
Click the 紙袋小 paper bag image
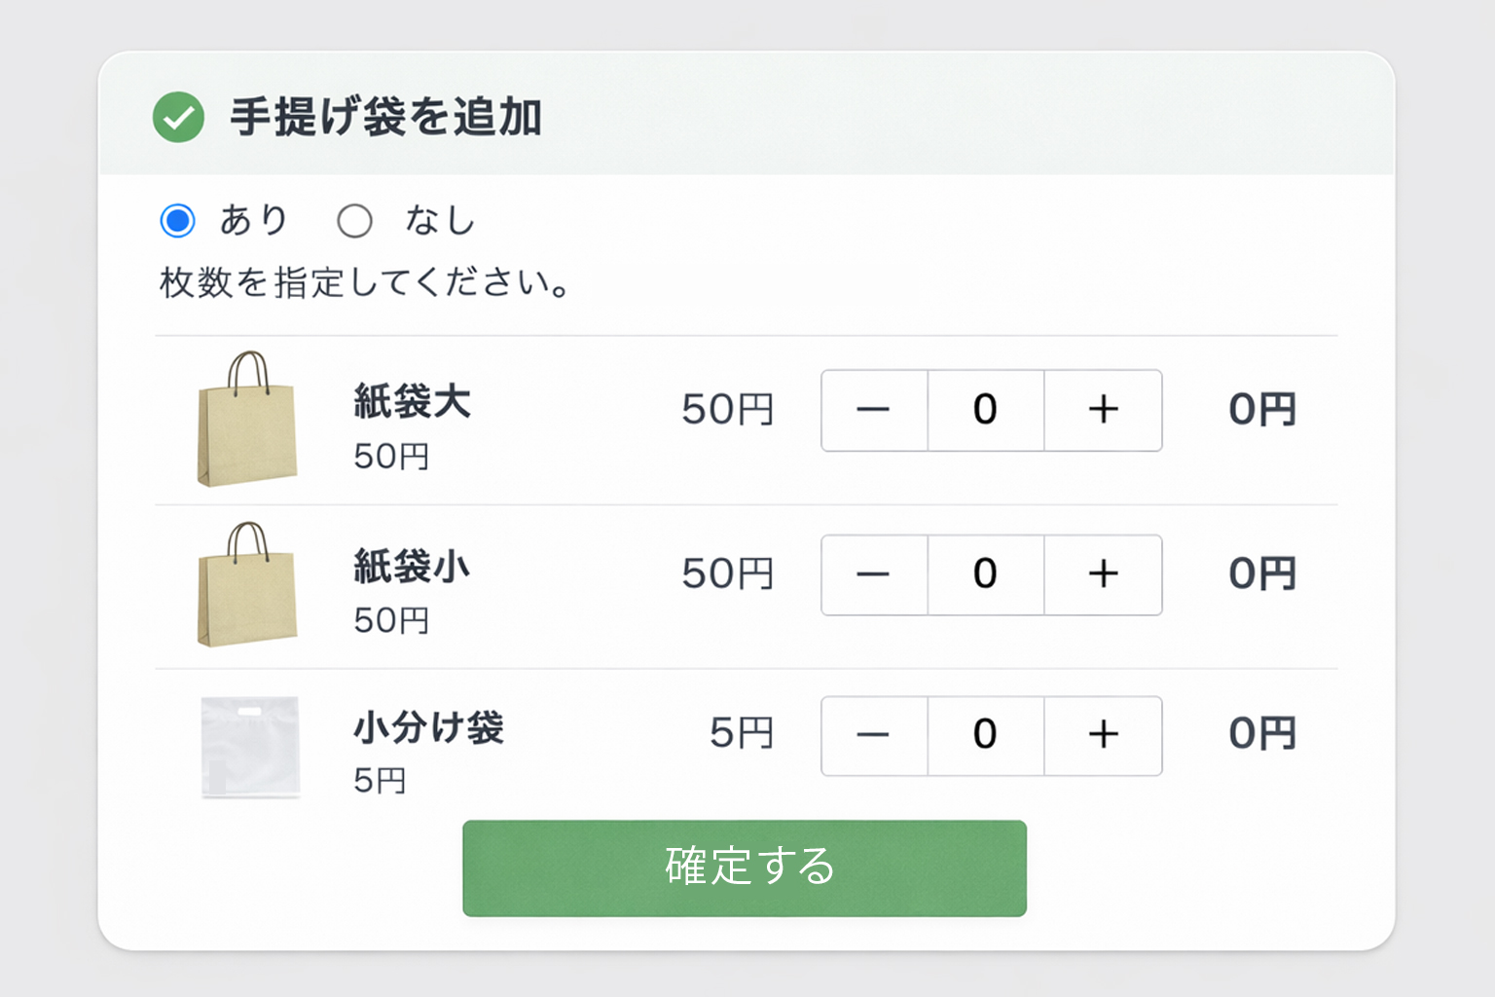247,585
